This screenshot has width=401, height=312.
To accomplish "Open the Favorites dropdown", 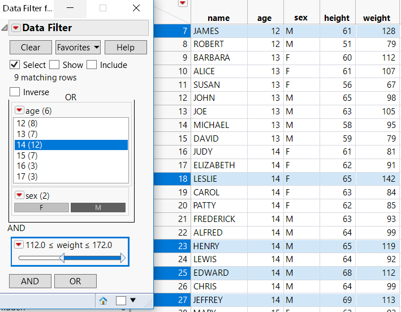I will [78, 48].
